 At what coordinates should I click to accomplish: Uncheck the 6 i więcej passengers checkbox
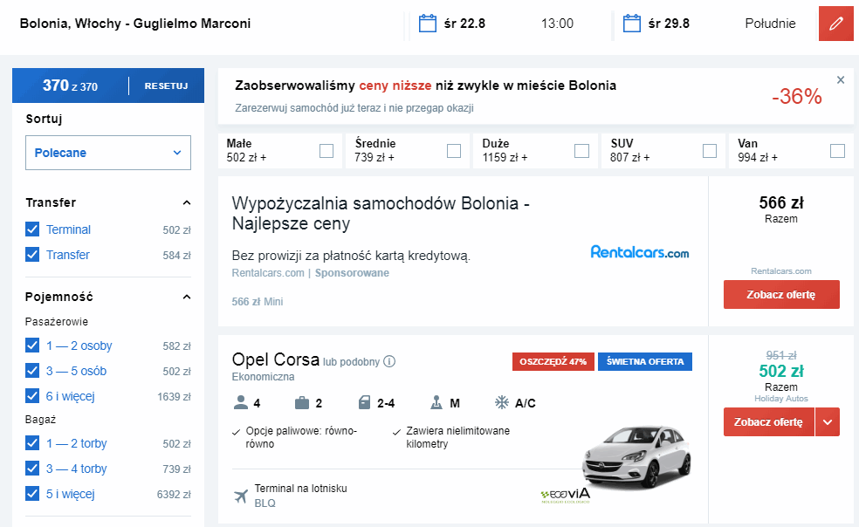pyautogui.click(x=32, y=395)
